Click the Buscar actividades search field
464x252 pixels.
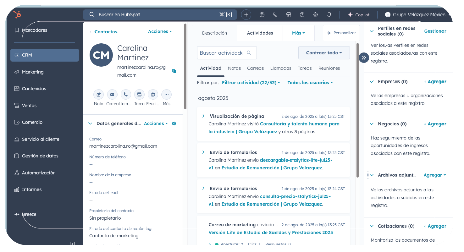[222, 53]
